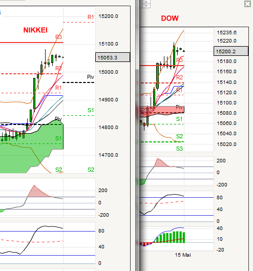Viewport: 253px width, 271px height.
Task: Click the 15180.0 label on DOW axis
Action: [226, 61]
